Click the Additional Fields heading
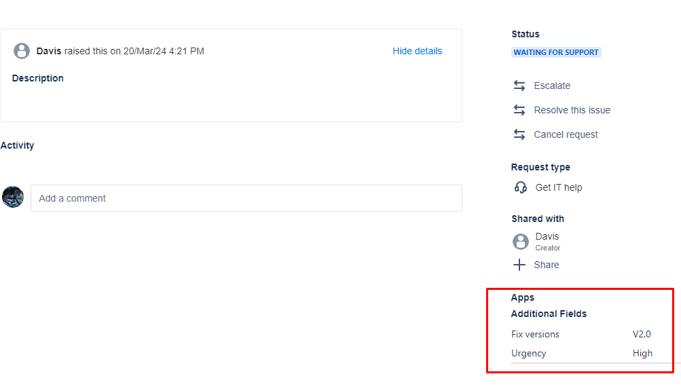Image resolution: width=681 pixels, height=391 pixels. [x=549, y=314]
